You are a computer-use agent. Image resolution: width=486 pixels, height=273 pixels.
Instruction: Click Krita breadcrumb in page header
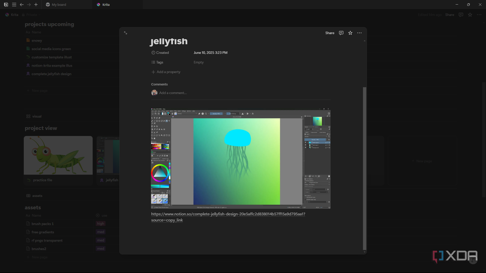pyautogui.click(x=12, y=15)
